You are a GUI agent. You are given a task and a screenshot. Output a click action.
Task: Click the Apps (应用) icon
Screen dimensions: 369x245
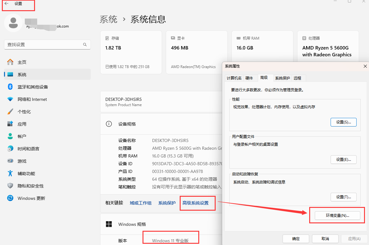[10, 124]
